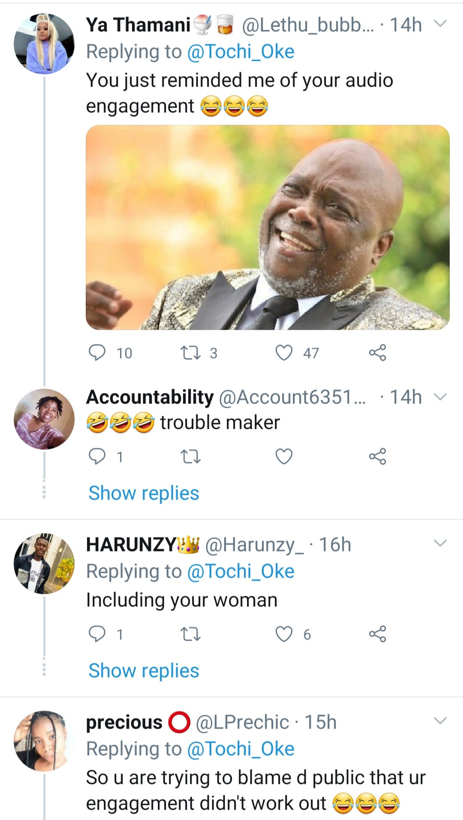Expand the options chevron on HARUNZY's tweet
463x820 pixels.
coord(440,543)
